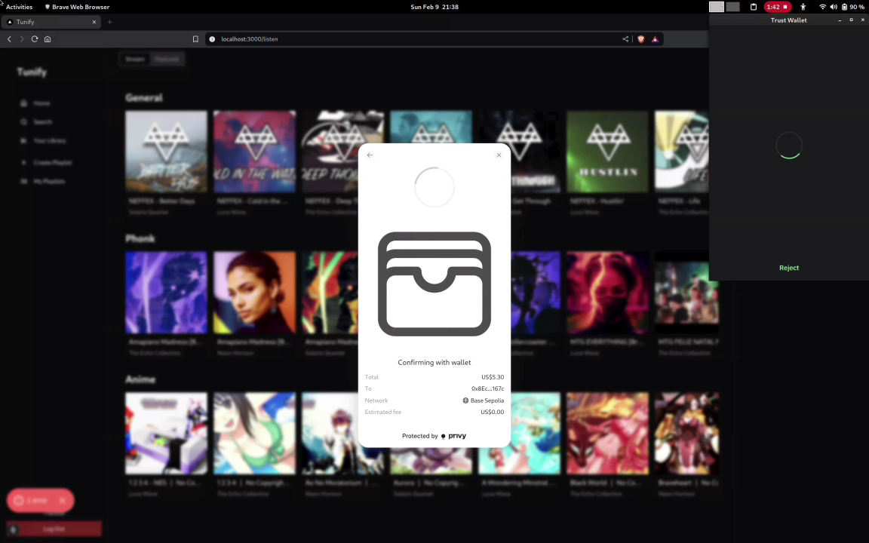Open Brave Shields lion icon

(641, 38)
